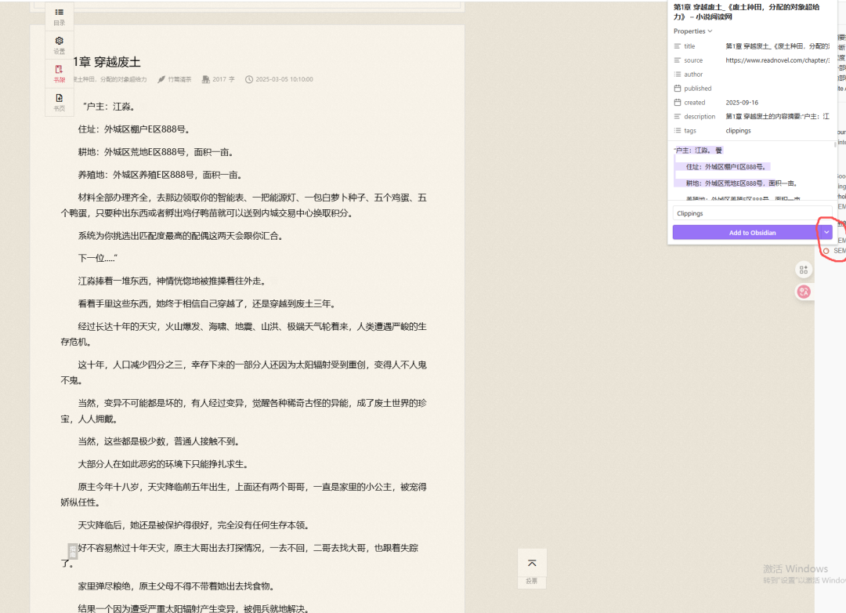Click the pink translate icon

803,292
